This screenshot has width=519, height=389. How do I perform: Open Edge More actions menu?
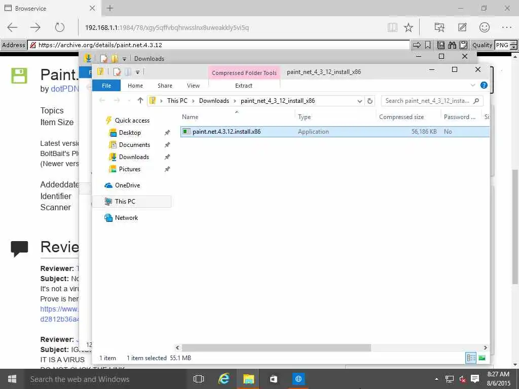coord(507,27)
